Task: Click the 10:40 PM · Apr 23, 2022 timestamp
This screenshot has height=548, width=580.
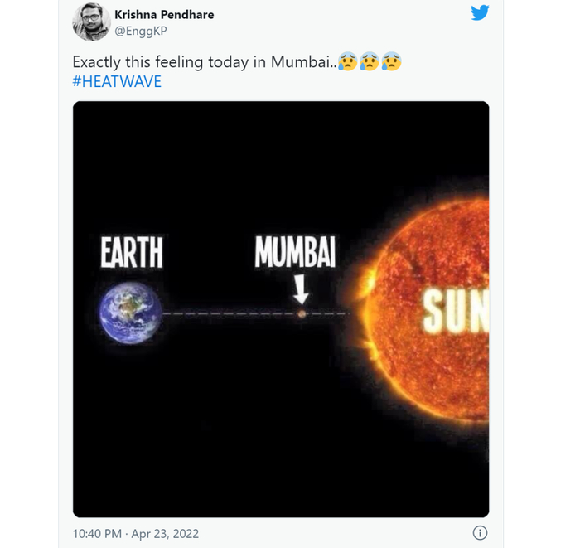Action: point(136,533)
